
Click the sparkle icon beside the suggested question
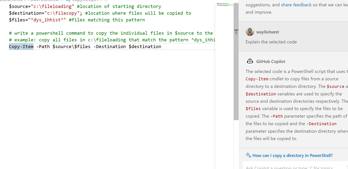coord(248,155)
